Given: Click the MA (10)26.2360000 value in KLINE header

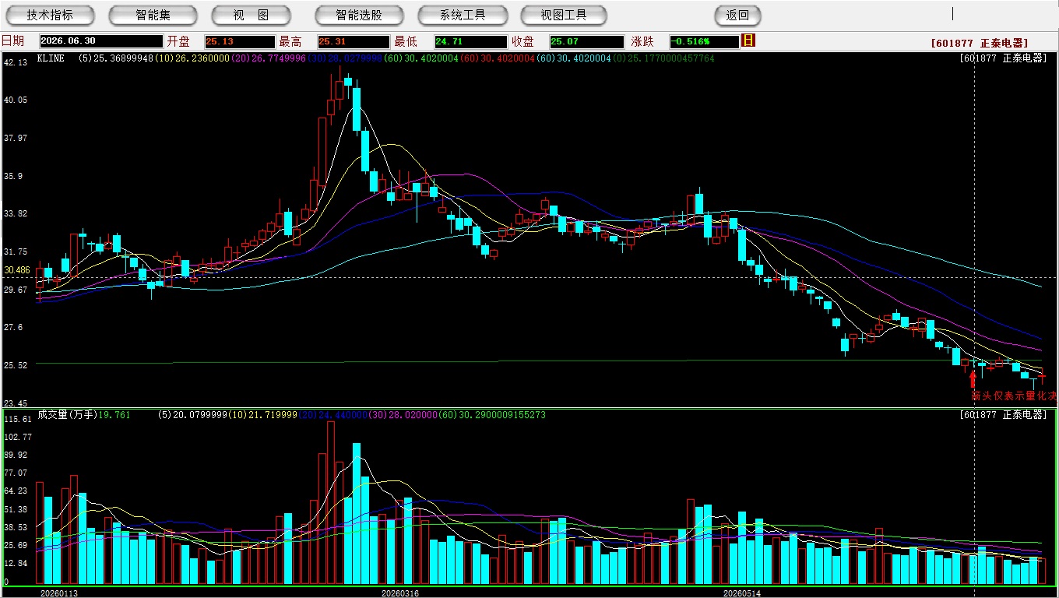Looking at the screenshot, I should point(192,58).
